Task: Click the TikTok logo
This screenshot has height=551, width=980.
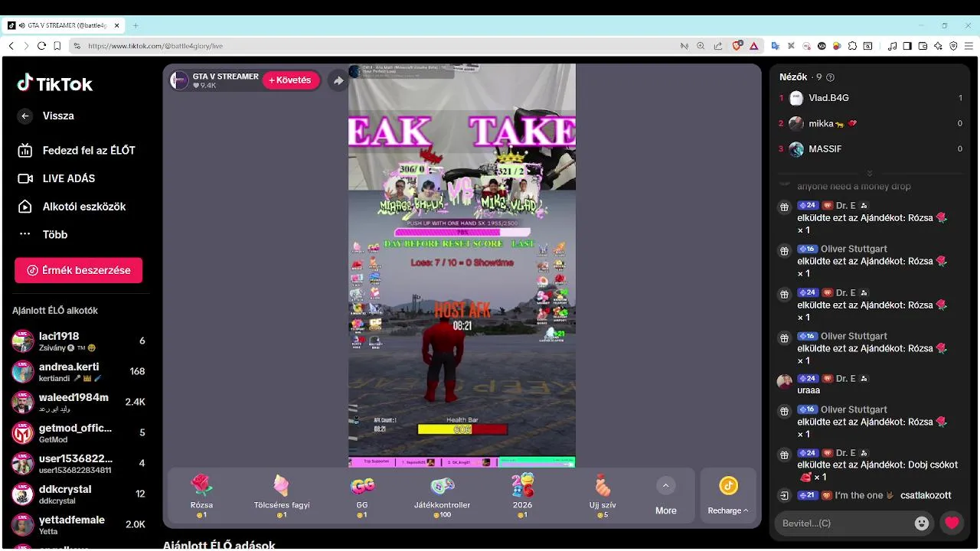Action: (55, 83)
